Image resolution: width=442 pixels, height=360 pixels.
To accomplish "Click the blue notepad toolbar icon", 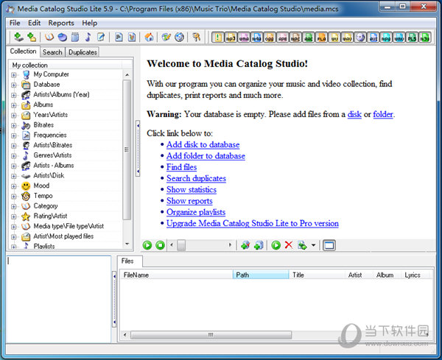I will (75, 37).
